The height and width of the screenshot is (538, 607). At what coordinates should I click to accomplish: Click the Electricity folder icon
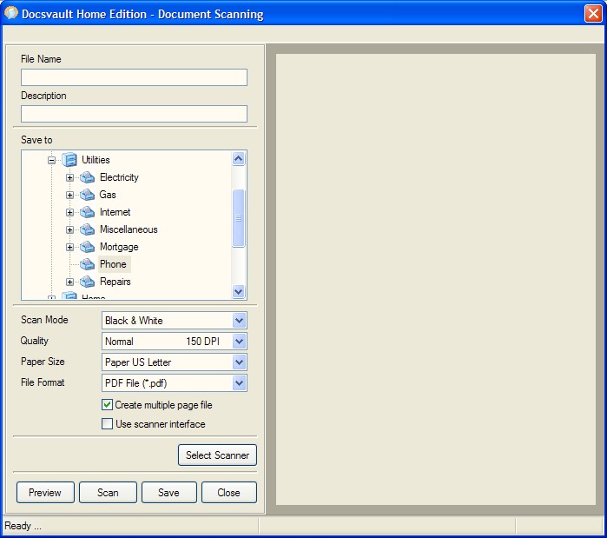(x=87, y=177)
